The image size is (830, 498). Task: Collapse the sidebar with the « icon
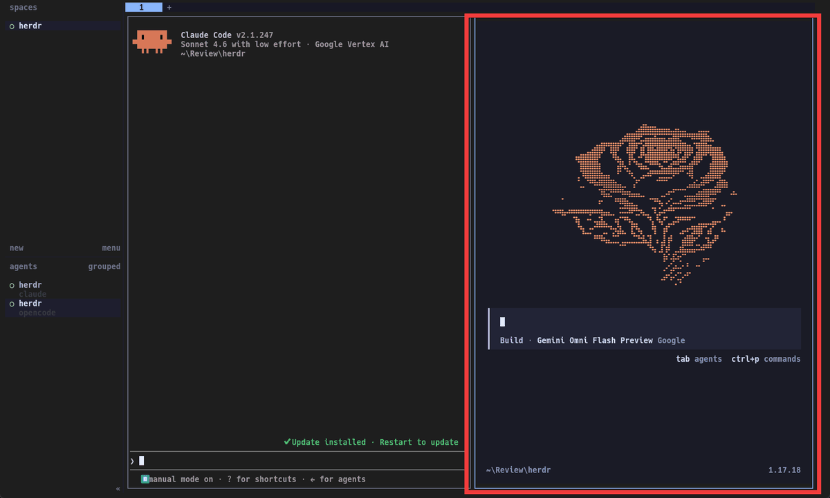(x=118, y=488)
